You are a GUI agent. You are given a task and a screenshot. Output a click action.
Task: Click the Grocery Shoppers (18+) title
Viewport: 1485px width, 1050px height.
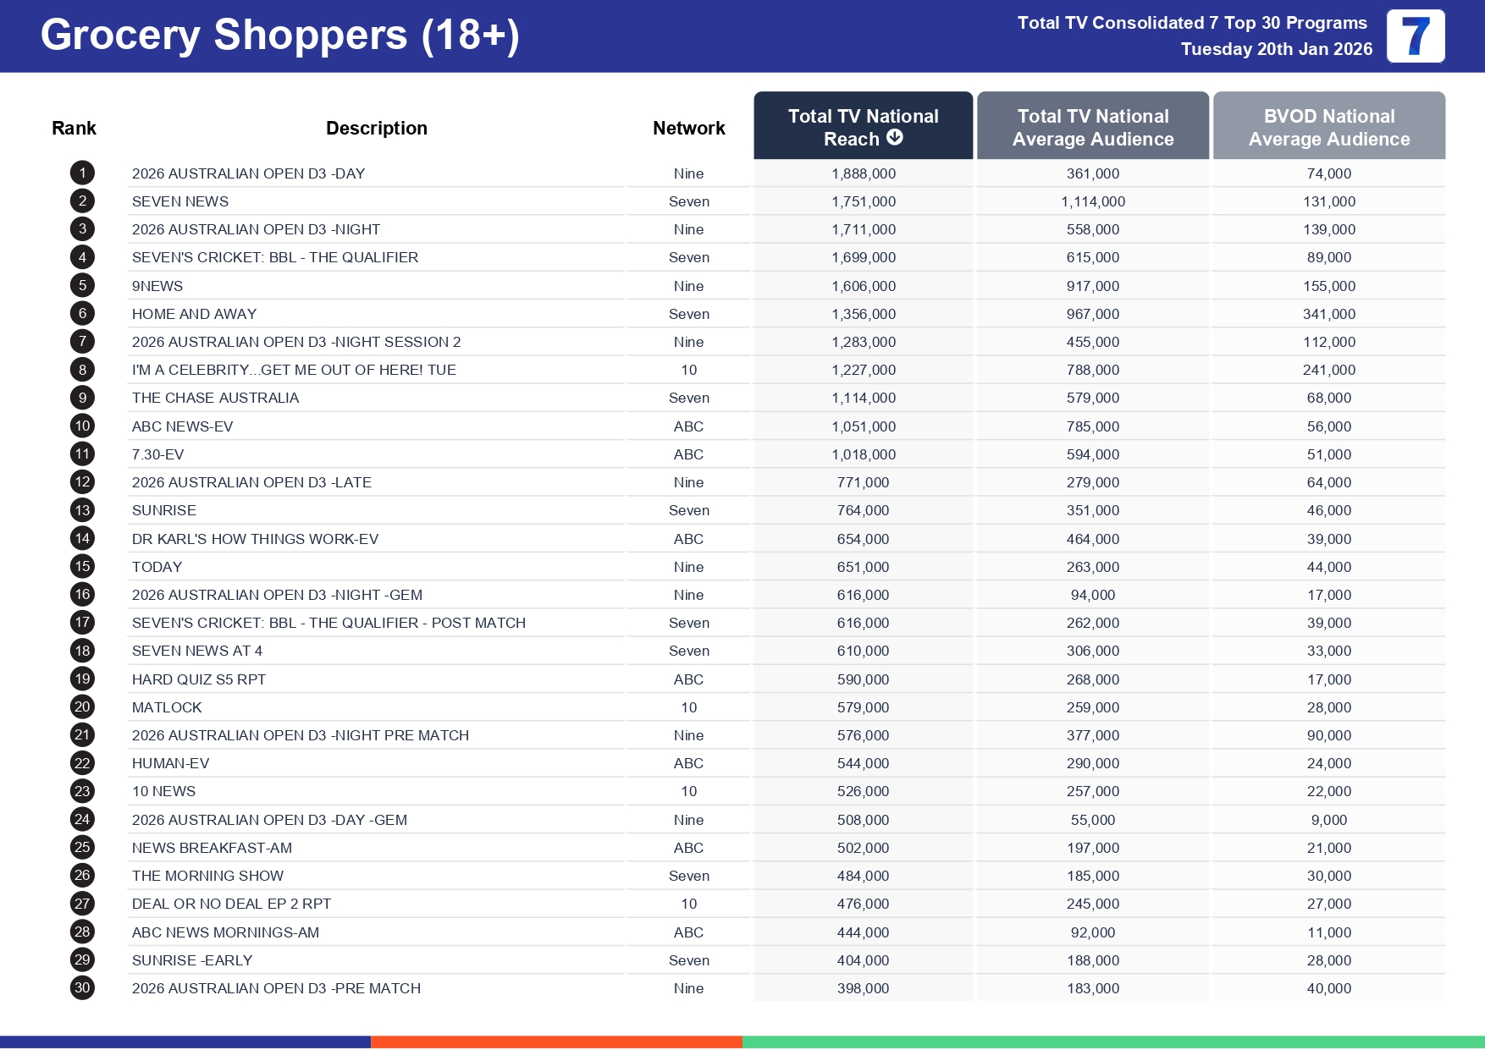click(279, 36)
